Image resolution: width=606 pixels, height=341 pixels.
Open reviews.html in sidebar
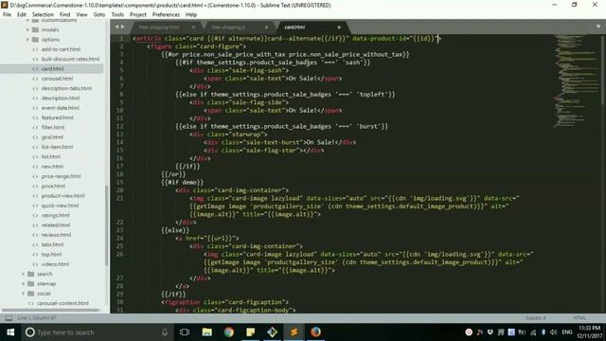point(56,235)
